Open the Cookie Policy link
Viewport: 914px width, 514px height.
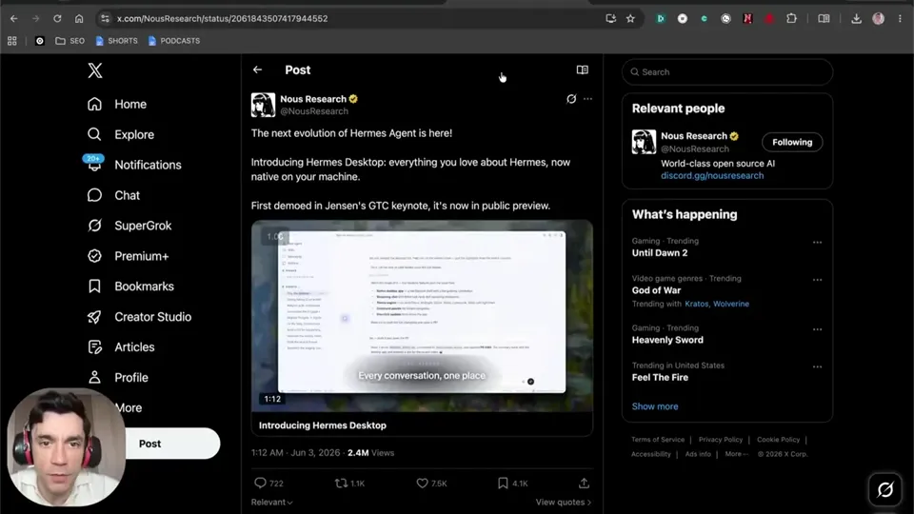click(x=778, y=440)
